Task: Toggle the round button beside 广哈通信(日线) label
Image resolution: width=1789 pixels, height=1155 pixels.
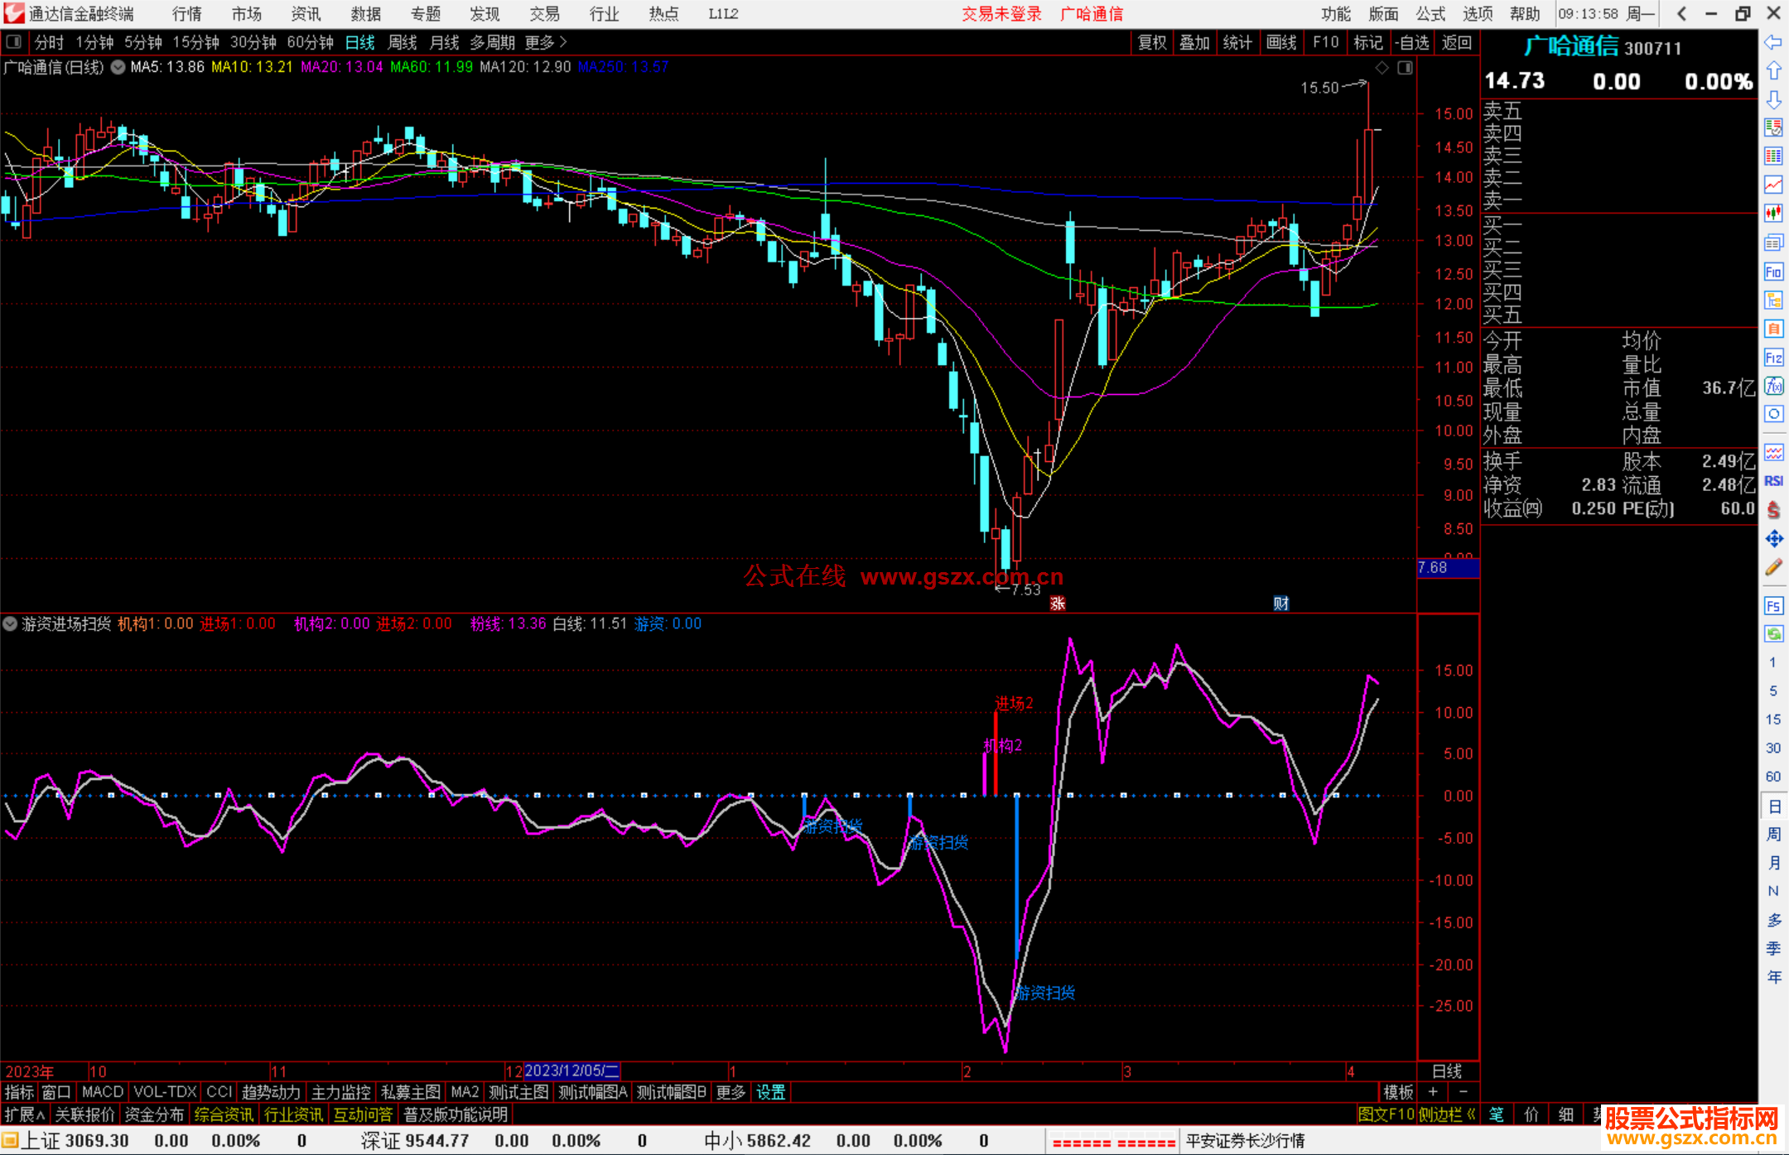Action: [118, 67]
